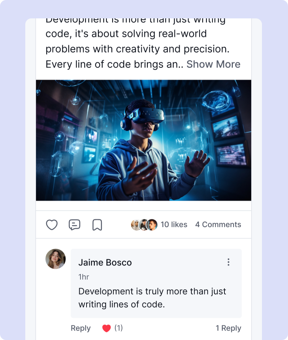This screenshot has width=288, height=340.
Task: Open the post's comment bubble icon
Action: [x=74, y=225]
